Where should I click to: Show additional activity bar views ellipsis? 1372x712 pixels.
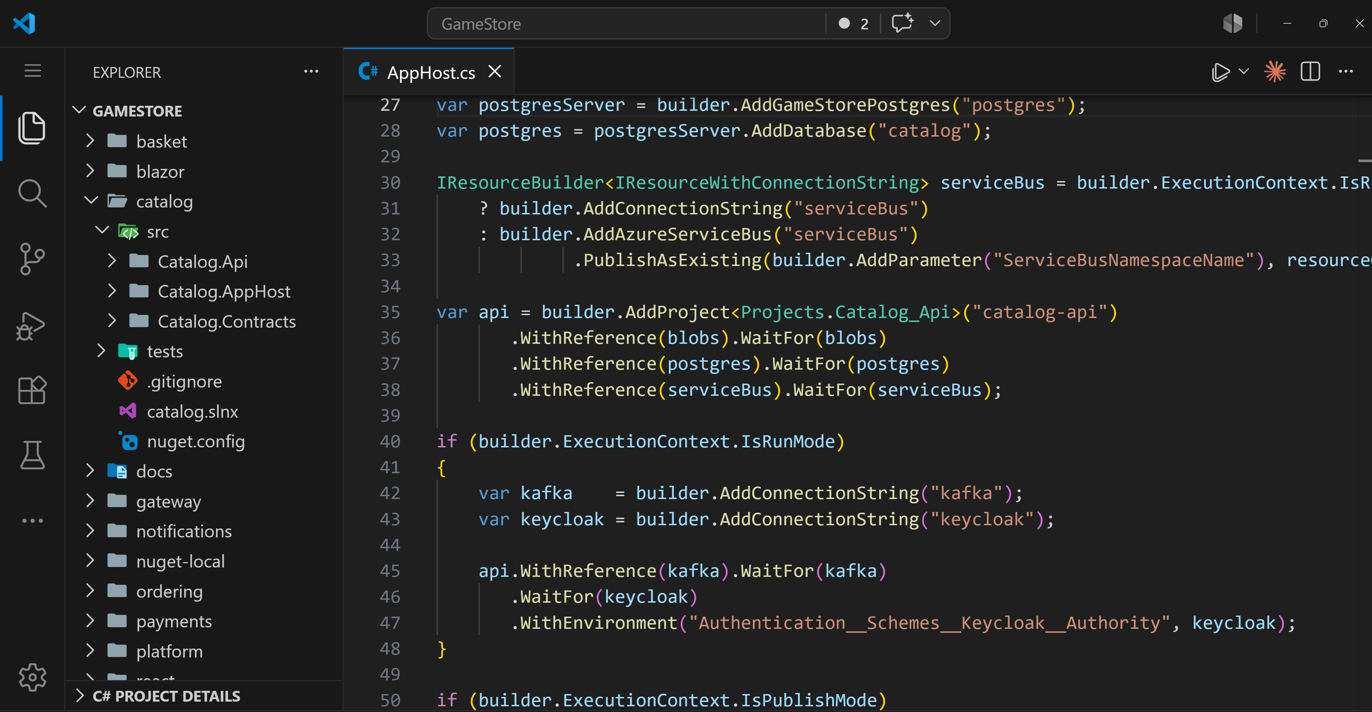coord(32,520)
